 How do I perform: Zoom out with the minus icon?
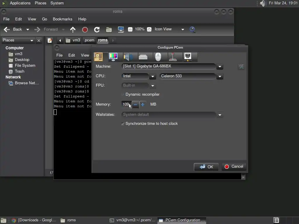[x=130, y=29]
